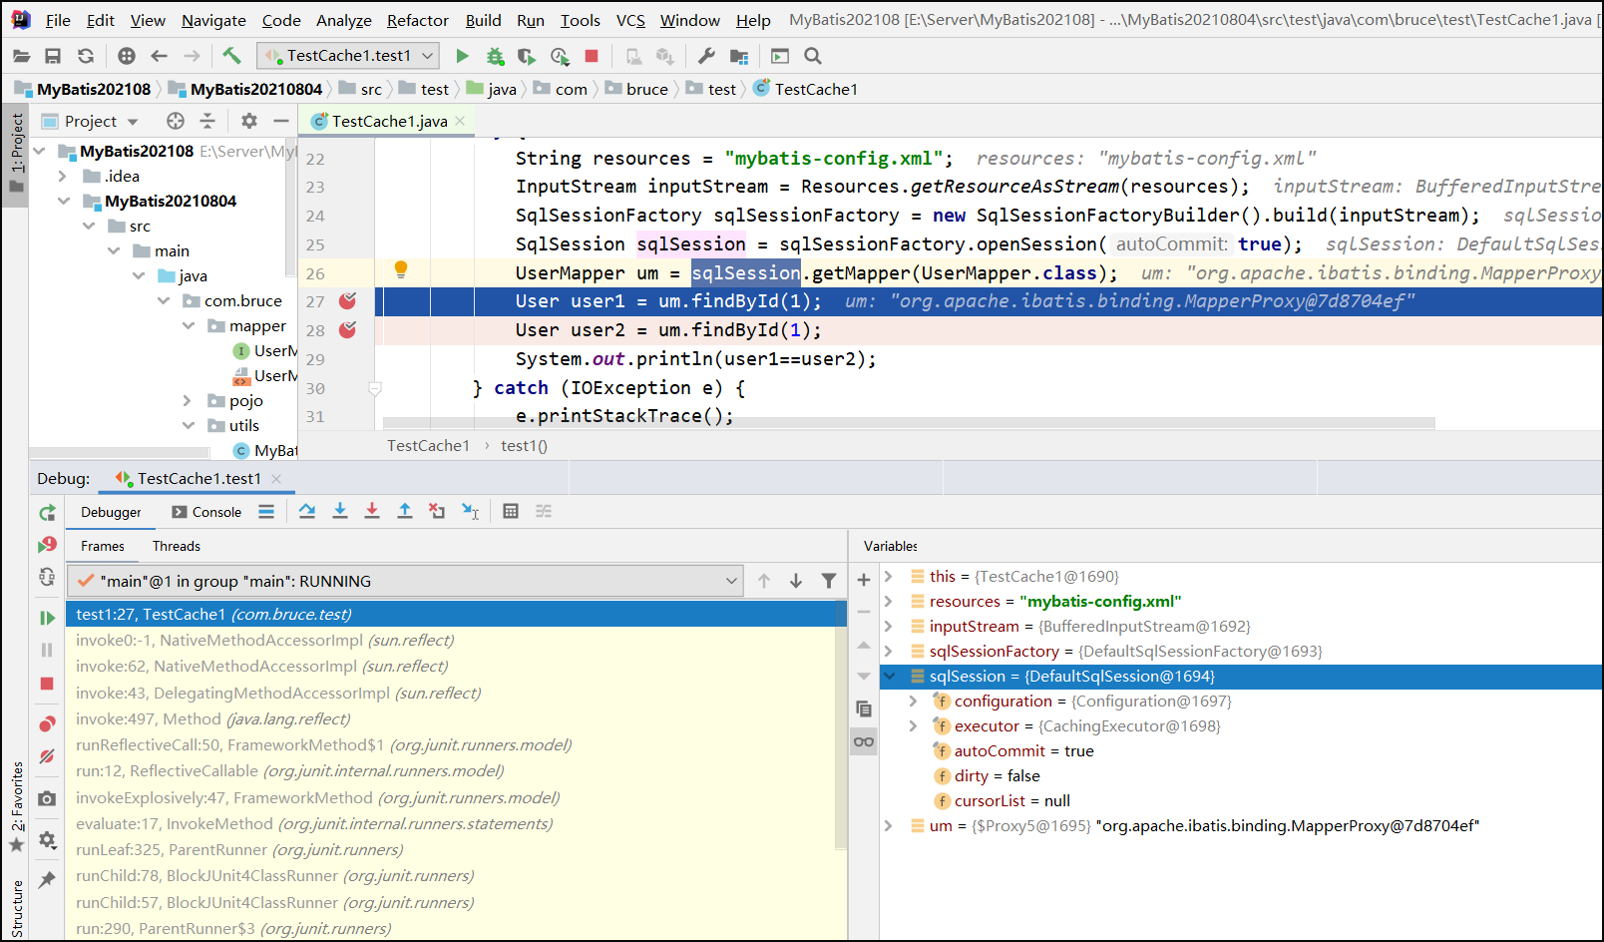Click bruce folder in breadcrumb path
The width and height of the screenshot is (1604, 942).
(x=636, y=89)
